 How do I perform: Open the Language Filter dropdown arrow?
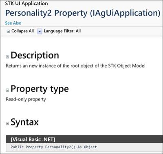40,31
